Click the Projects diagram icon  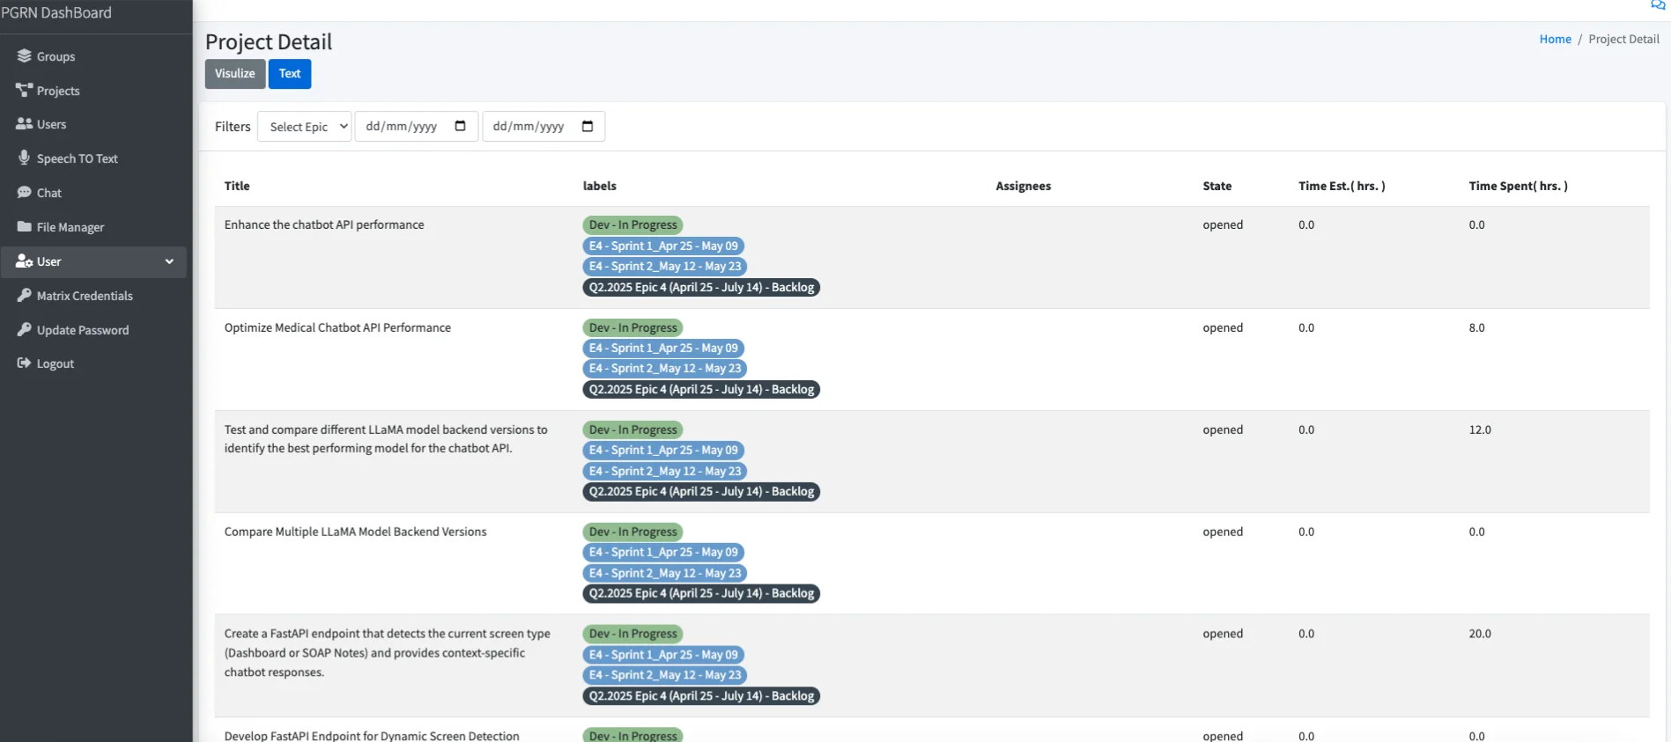(x=24, y=91)
